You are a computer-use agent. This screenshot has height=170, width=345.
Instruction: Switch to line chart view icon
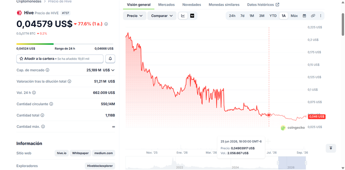(183, 16)
